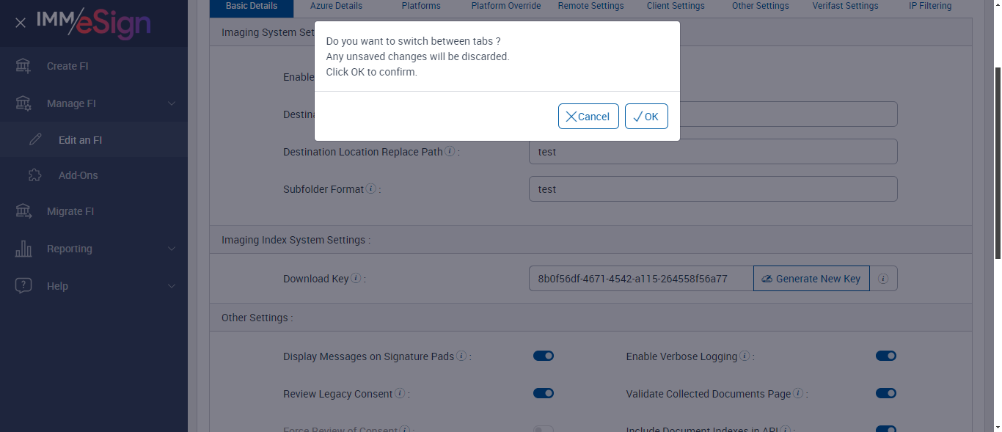
Task: Click the Help question mark icon
Action: [23, 286]
